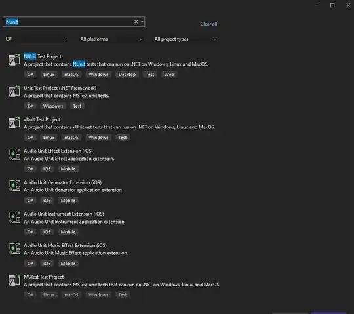354x314 pixels.
Task: Select Audio Unit Instrument Extension (iOS) title
Action: click(x=64, y=214)
